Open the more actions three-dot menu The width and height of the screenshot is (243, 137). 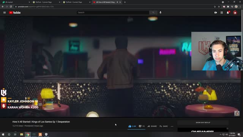pyautogui.click(x=172, y=126)
